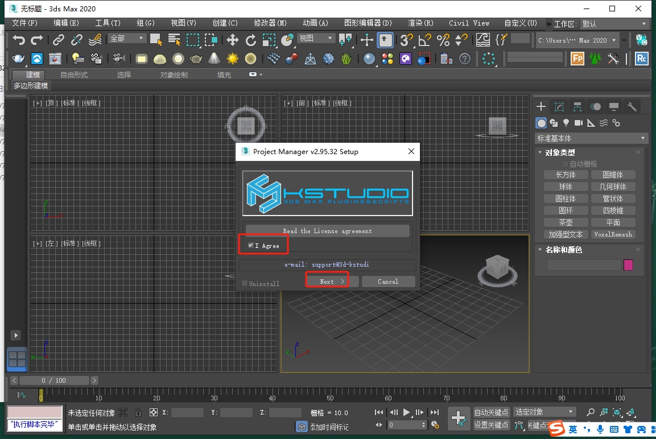Click the Rc plugin icon
This screenshot has width=656, height=439.
[641, 59]
